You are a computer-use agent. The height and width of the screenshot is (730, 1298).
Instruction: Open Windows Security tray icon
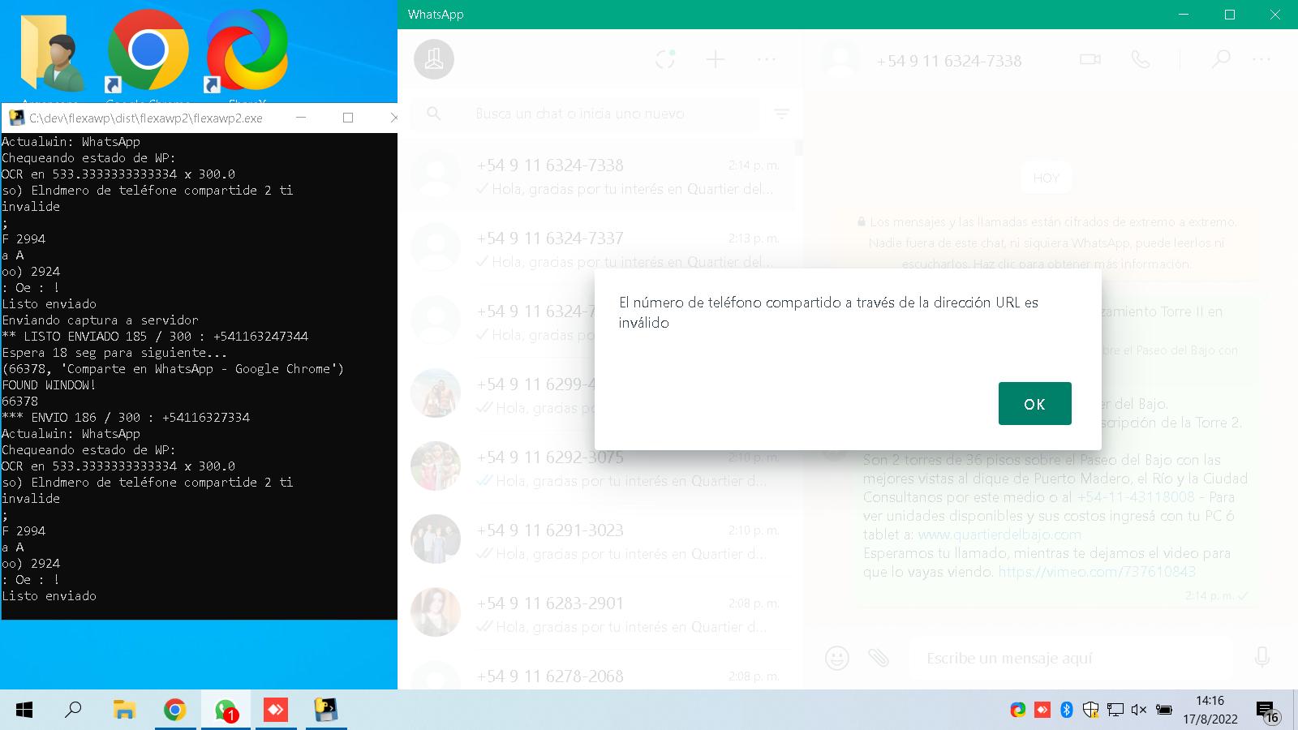click(1091, 711)
